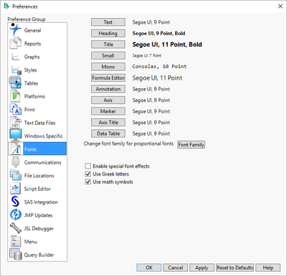Image resolution: width=287 pixels, height=276 pixels.
Task: Click the Menu preferences icon
Action: point(16,242)
